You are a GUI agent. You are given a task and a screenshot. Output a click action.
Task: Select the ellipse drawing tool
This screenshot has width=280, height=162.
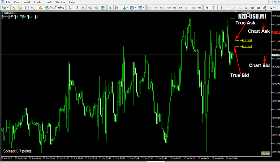coord(252,8)
